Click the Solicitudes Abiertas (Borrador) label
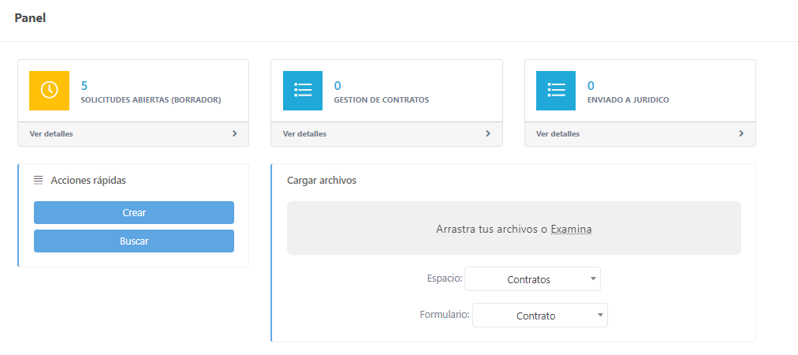 pyautogui.click(x=151, y=100)
